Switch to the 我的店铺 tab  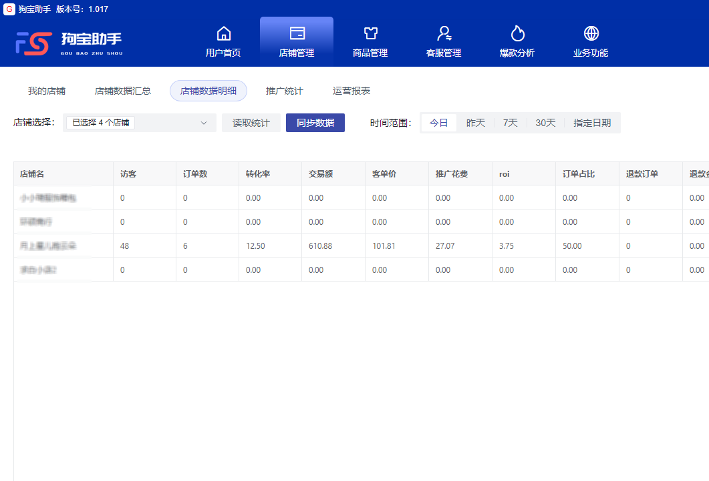pos(47,91)
